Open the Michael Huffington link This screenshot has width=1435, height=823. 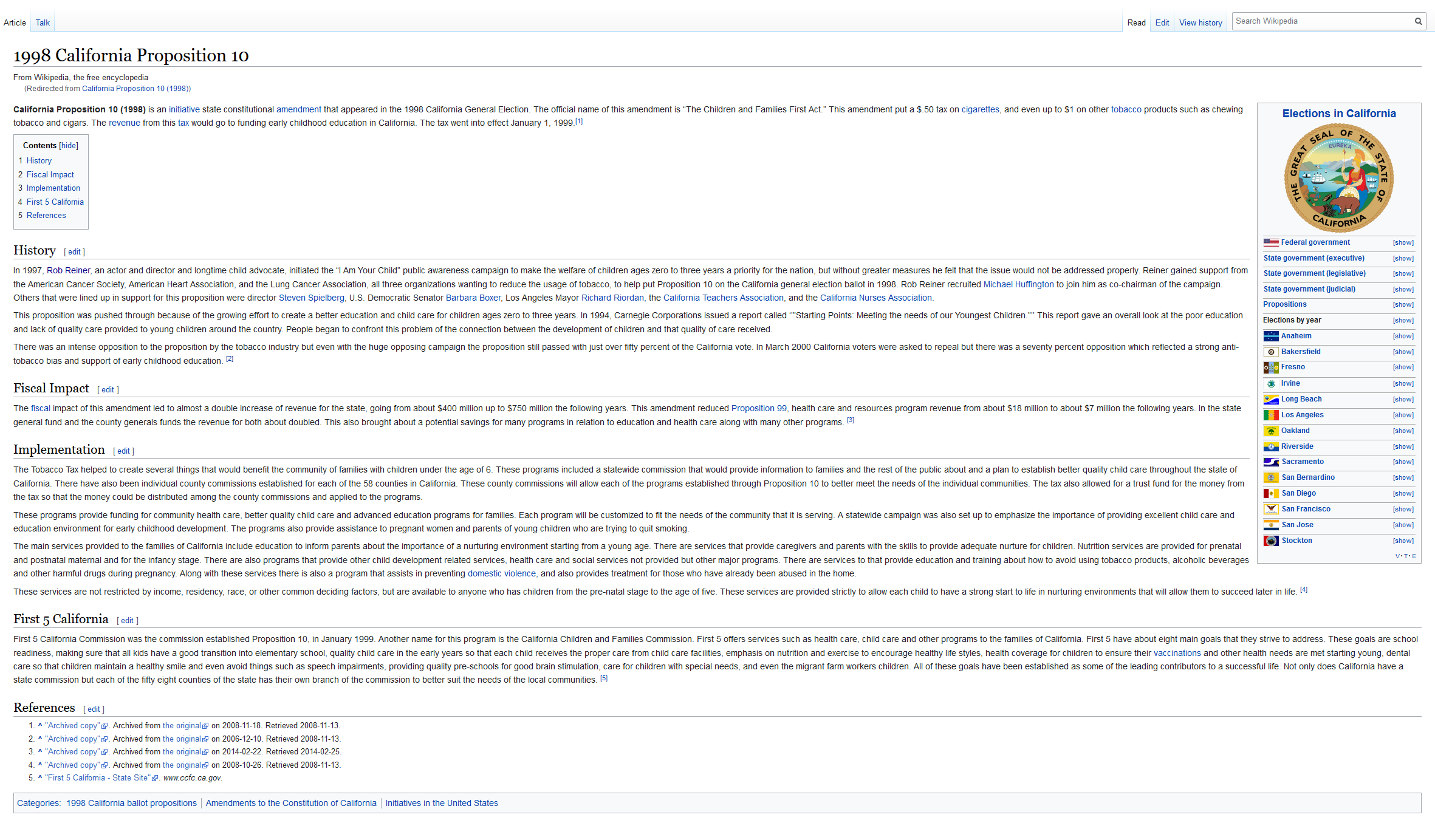coord(1018,285)
